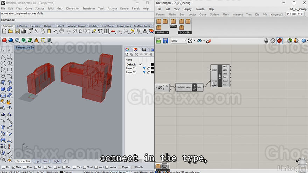The width and height of the screenshot is (308, 173).
Task: Enable the Perp osnap checkbox
Action: pos(64,167)
